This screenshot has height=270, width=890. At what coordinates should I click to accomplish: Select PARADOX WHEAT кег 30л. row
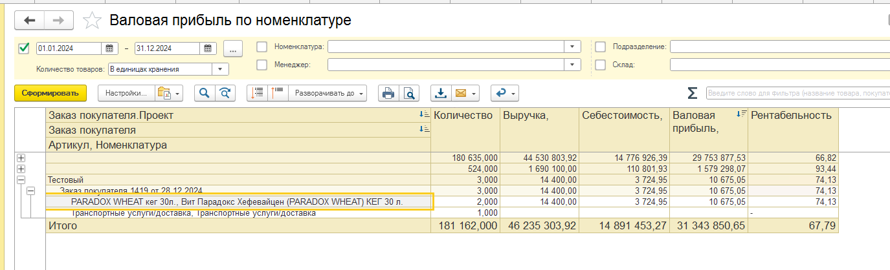(238, 202)
